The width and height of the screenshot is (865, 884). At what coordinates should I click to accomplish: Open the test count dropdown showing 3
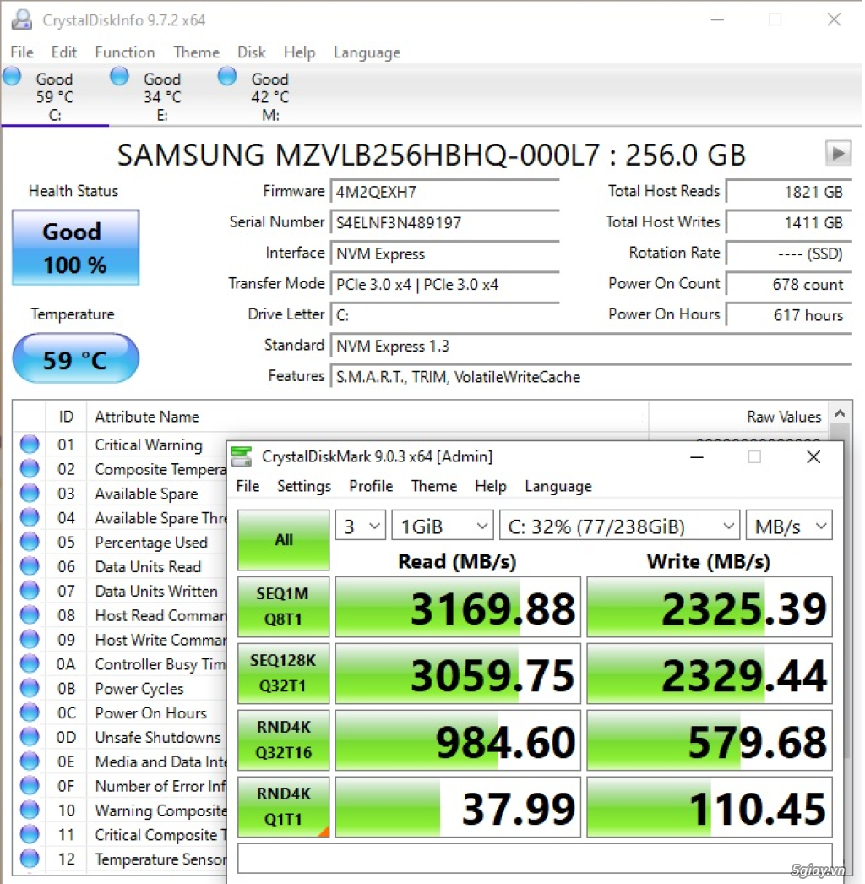pyautogui.click(x=360, y=526)
